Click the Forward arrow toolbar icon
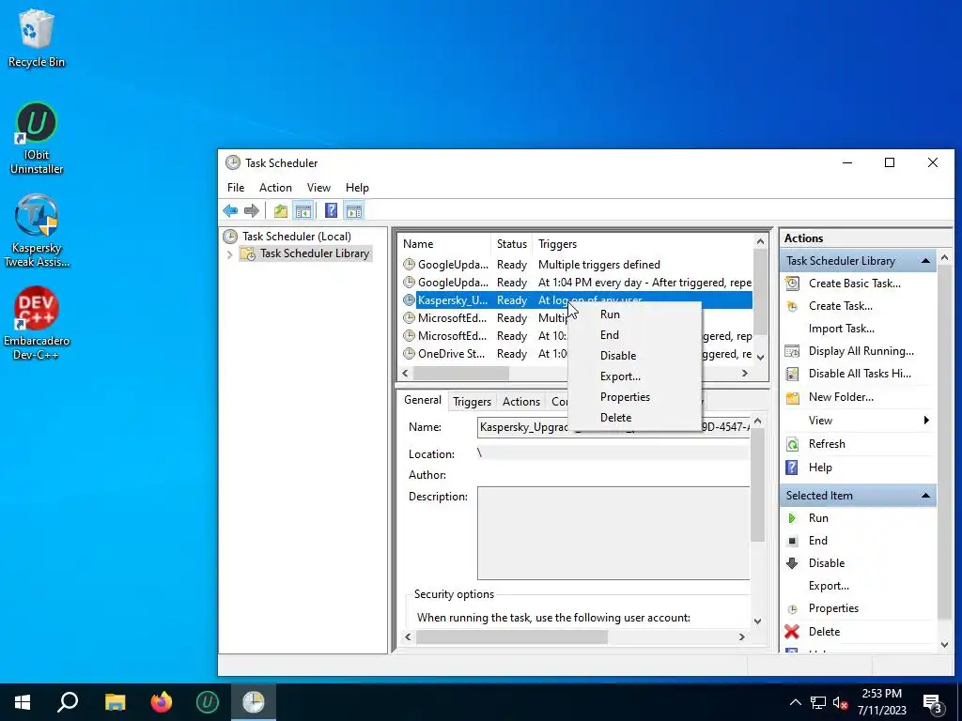This screenshot has height=721, width=962. coord(252,211)
